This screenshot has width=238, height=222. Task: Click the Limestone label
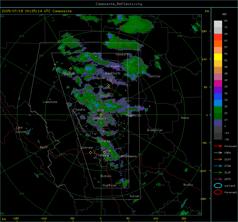point(50,102)
